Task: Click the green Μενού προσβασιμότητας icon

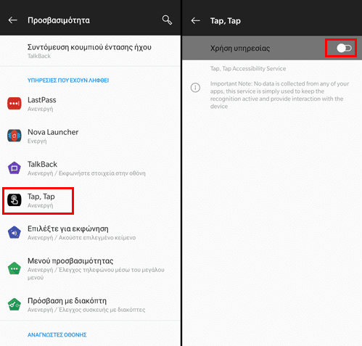Action: [15, 268]
